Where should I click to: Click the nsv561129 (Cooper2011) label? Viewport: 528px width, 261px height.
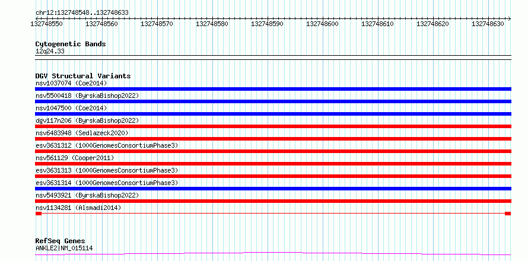75,158
